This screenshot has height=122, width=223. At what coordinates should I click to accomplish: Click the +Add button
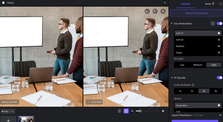pyautogui.click(x=5, y=111)
